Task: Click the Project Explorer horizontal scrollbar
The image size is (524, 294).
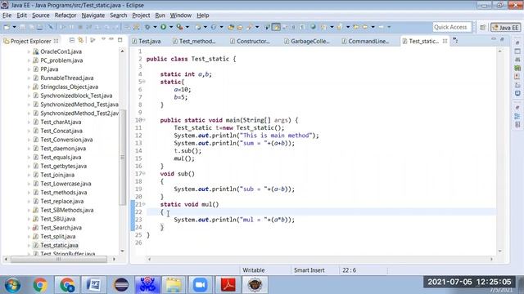Action: tap(60, 259)
